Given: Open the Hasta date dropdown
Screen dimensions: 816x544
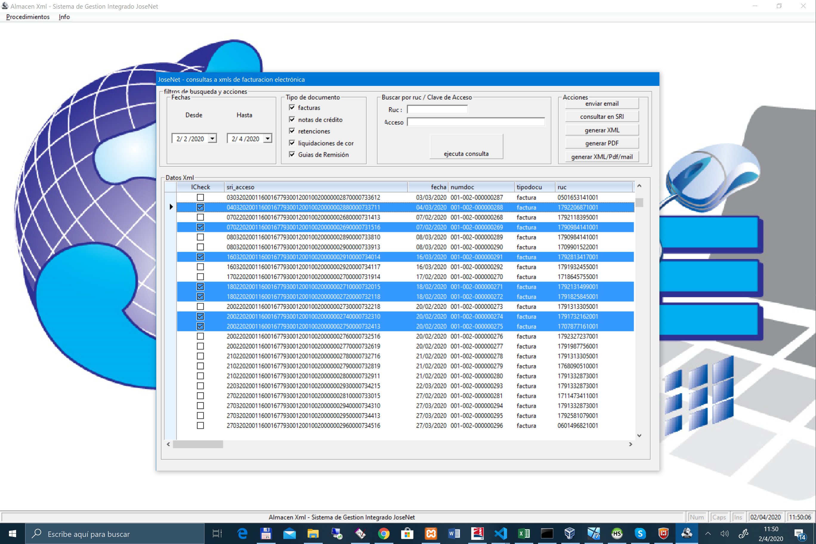Looking at the screenshot, I should tap(268, 138).
